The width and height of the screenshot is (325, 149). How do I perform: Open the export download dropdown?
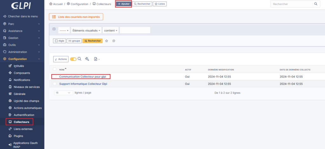(x=97, y=59)
